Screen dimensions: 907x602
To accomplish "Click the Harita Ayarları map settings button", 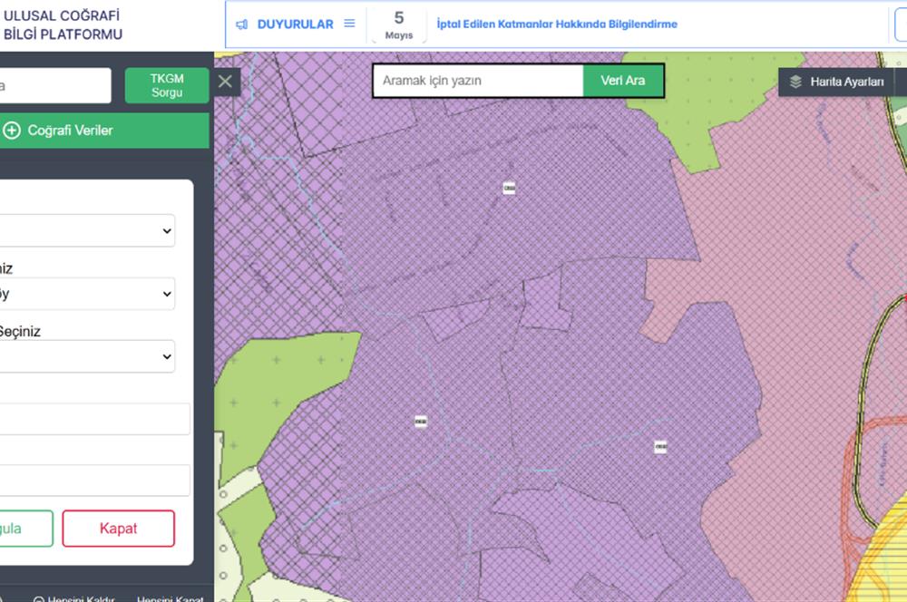I will [x=836, y=82].
